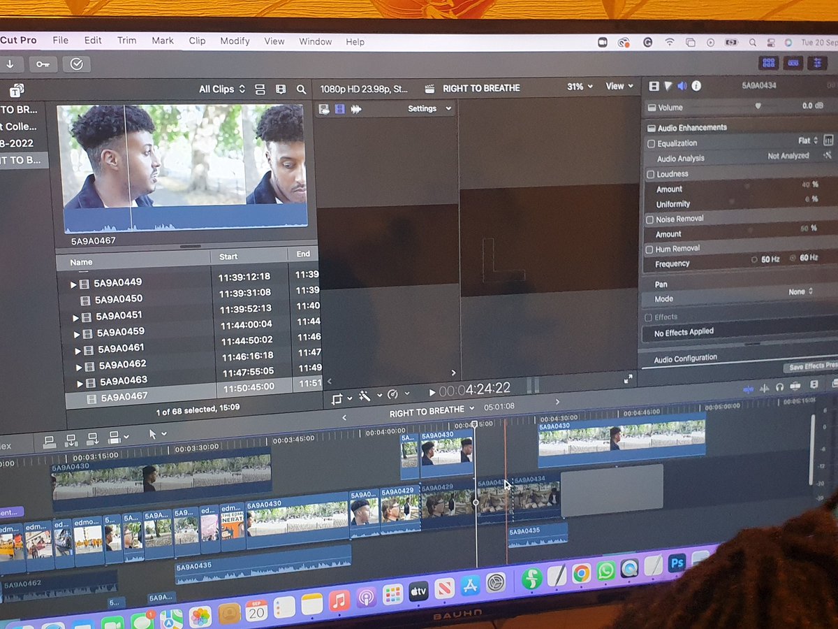Switch browser to filmstrip view icon
The height and width of the screenshot is (629, 838).
point(281,89)
